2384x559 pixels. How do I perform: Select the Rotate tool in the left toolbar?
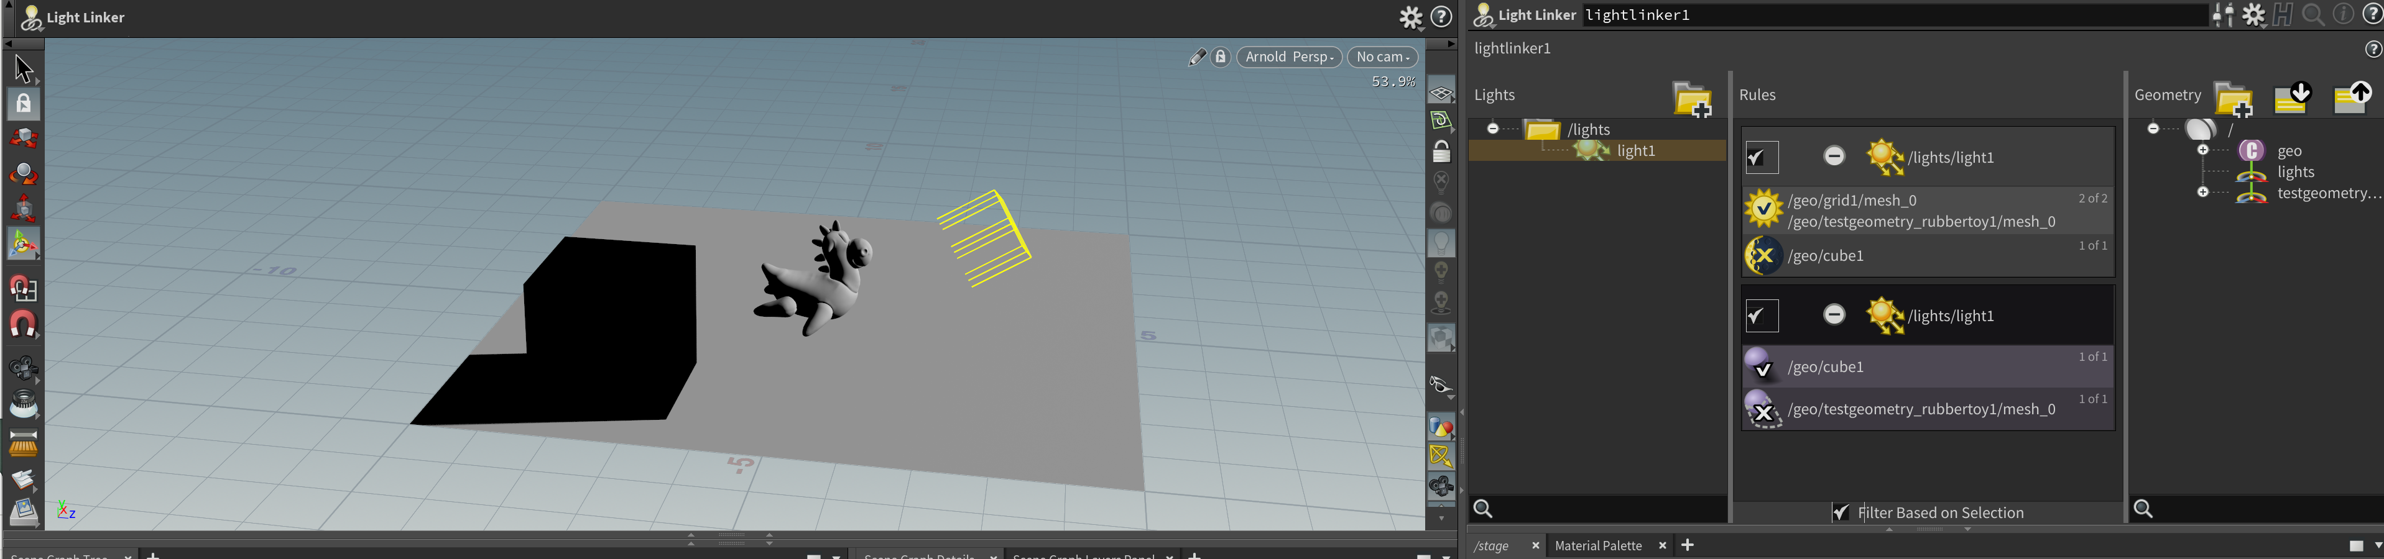[x=23, y=174]
